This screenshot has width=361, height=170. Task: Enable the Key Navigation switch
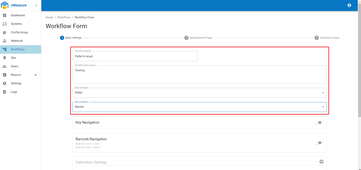click(x=318, y=122)
